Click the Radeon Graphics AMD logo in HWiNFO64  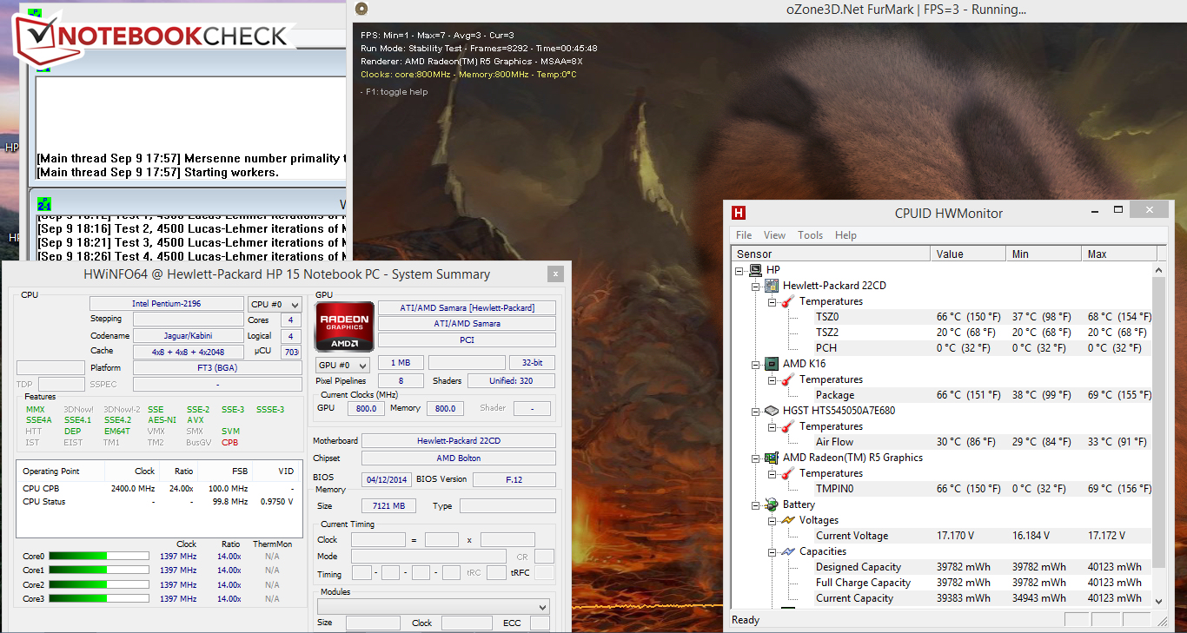coord(344,326)
